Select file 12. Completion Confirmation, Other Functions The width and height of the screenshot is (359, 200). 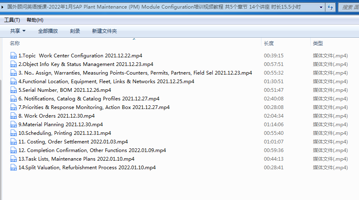tap(92, 150)
